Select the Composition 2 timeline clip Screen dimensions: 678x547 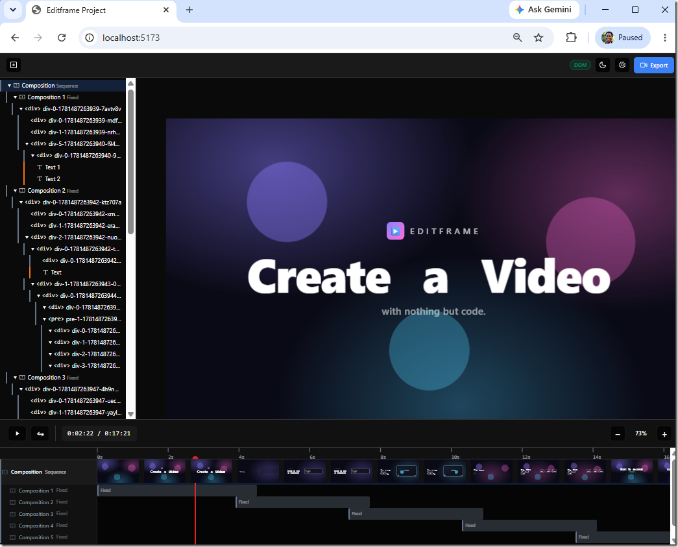pyautogui.click(x=303, y=502)
